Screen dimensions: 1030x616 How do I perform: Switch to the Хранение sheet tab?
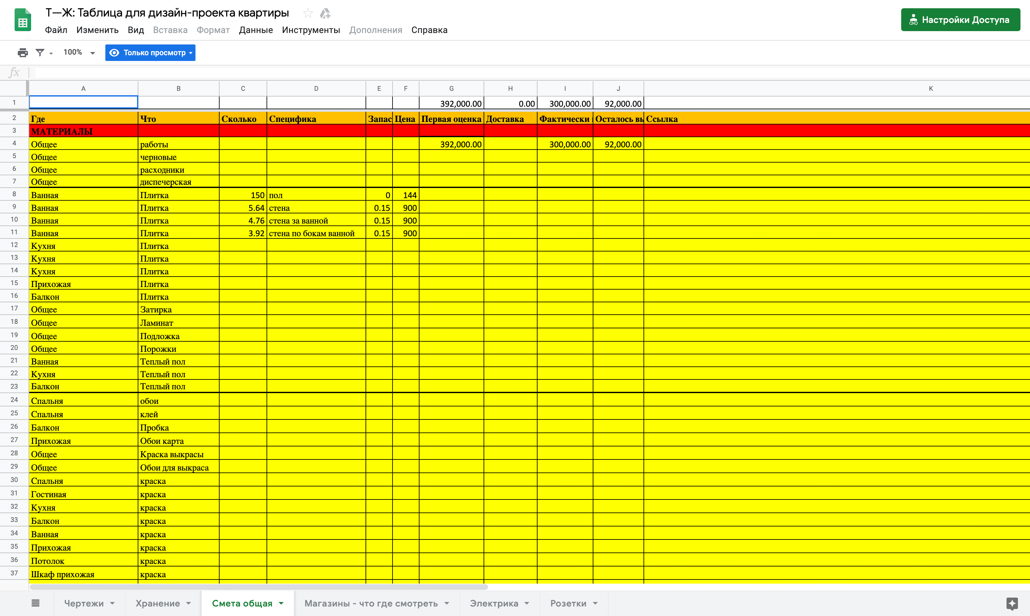158,603
